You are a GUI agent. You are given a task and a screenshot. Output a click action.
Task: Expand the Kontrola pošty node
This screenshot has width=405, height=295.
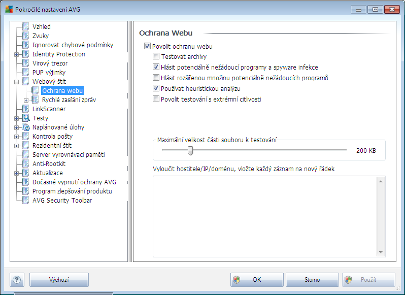[x=17, y=137]
